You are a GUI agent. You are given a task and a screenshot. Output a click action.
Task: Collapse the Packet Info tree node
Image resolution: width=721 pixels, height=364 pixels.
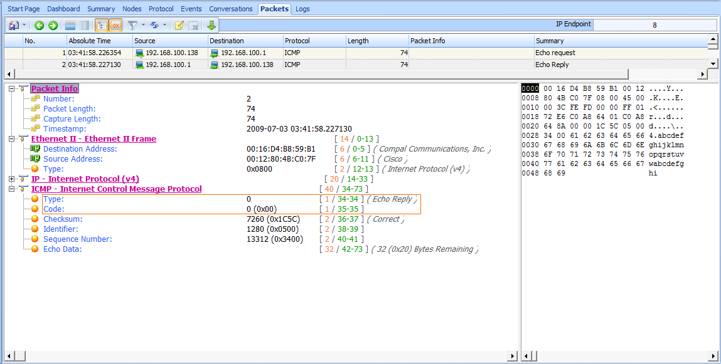tap(11, 88)
